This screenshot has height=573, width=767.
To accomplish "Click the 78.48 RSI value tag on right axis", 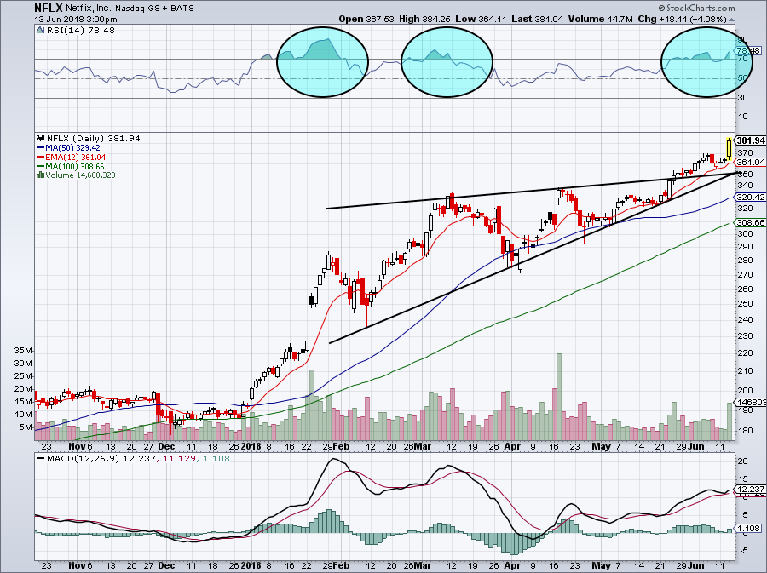I will pyautogui.click(x=749, y=50).
